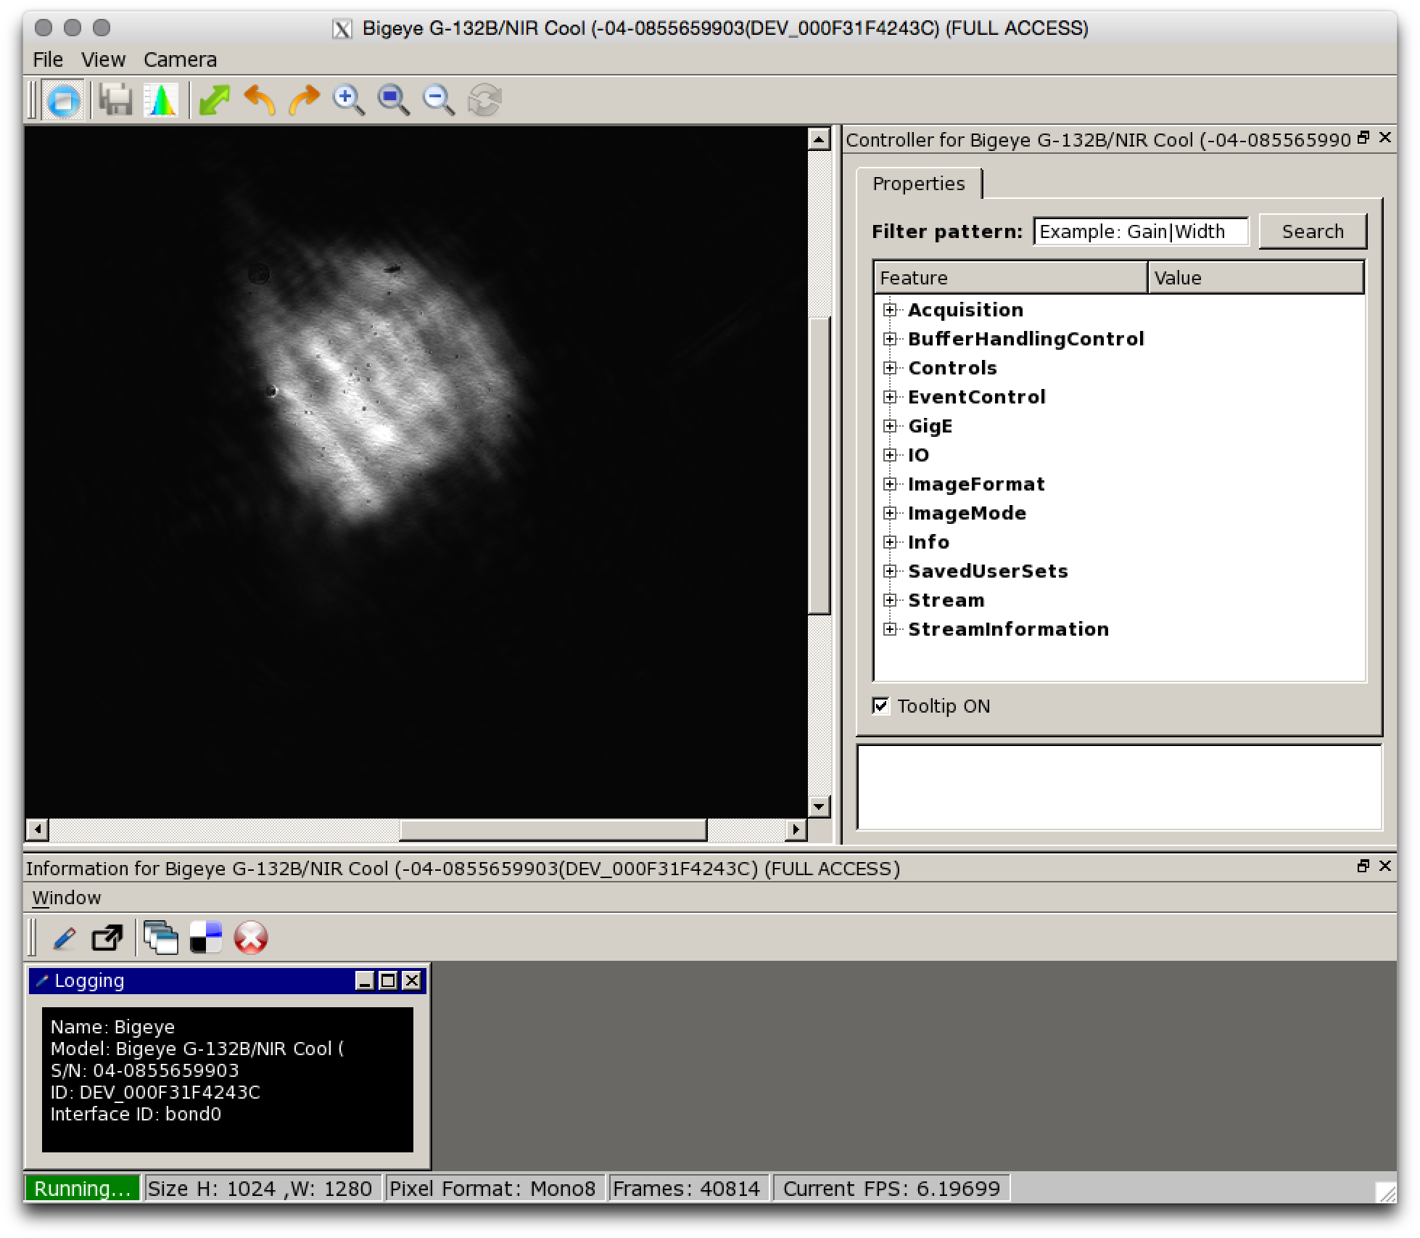Open the histogram icon in toolbar
Viewport: 1420px width, 1238px height.
[x=160, y=100]
